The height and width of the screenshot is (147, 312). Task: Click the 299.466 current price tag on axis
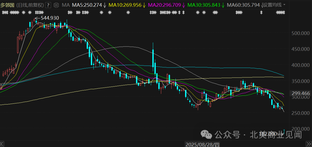301,93
